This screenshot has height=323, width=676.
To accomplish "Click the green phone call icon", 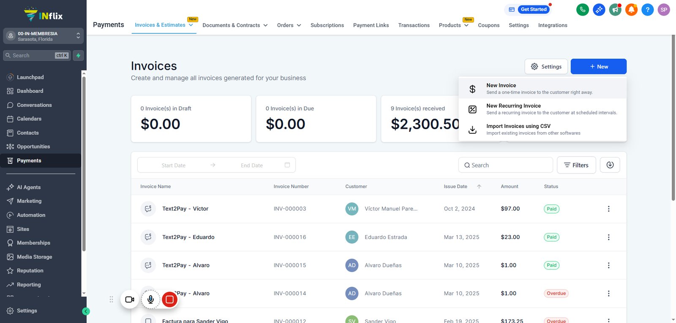I will coord(583,9).
